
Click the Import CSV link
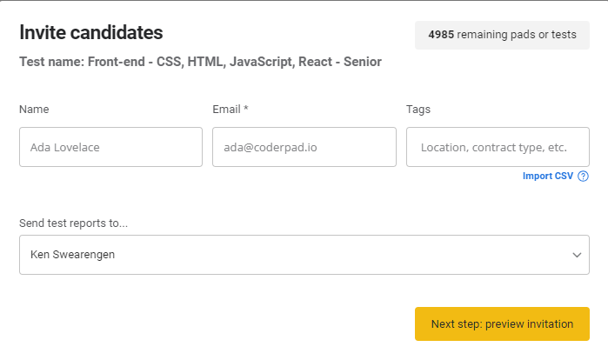(x=547, y=176)
